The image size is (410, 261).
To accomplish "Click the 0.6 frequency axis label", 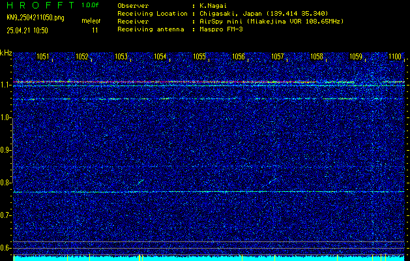I will (x=5, y=248).
